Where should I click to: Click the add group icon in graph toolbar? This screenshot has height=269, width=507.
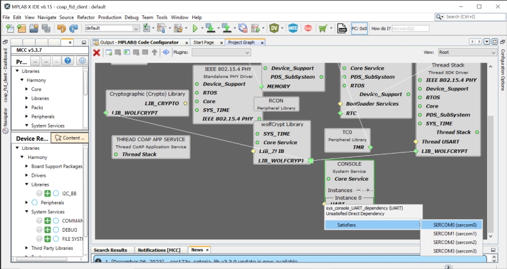pos(109,53)
